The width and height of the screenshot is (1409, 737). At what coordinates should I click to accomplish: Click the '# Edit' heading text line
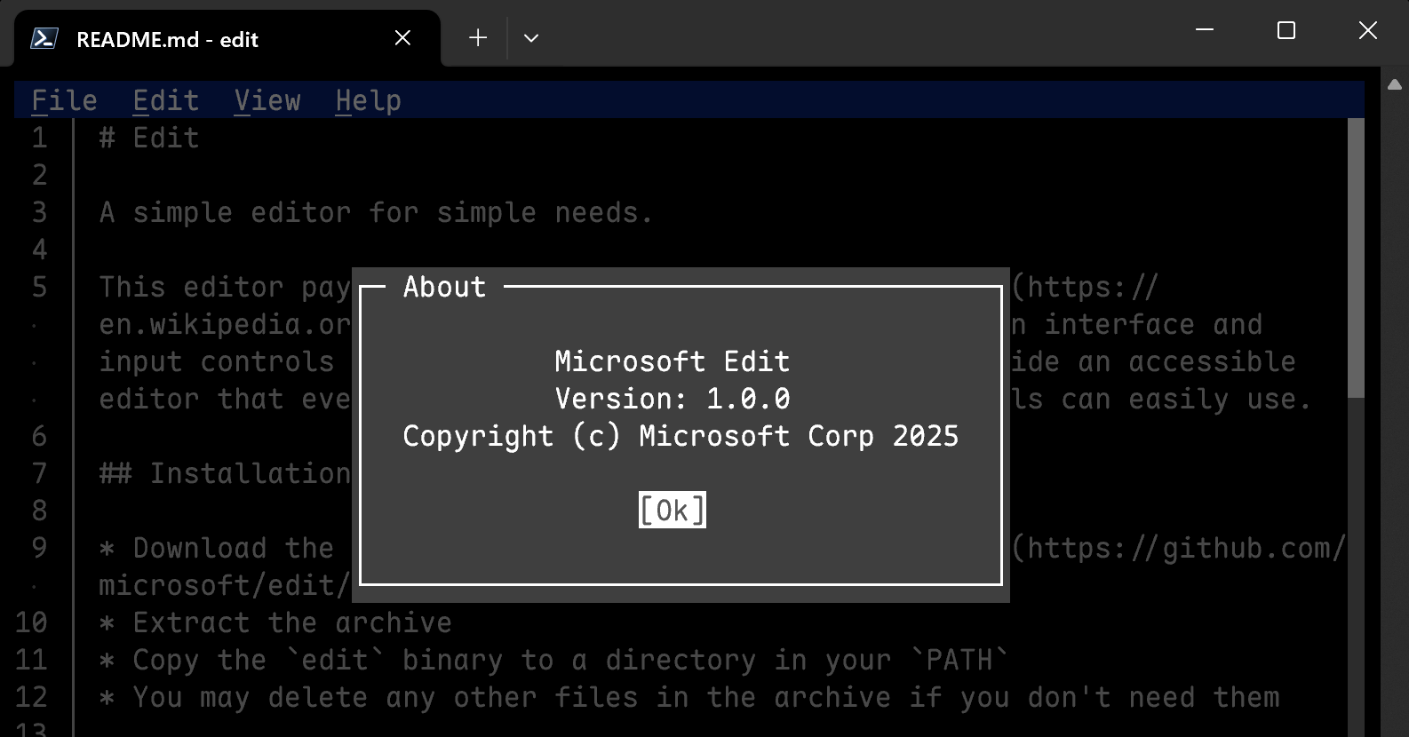point(149,138)
